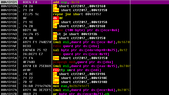Image resolution: width=169 pixels, height=95 pixels.
Task: Click hex bytes 26:DC71 E7
Action: [33, 54]
